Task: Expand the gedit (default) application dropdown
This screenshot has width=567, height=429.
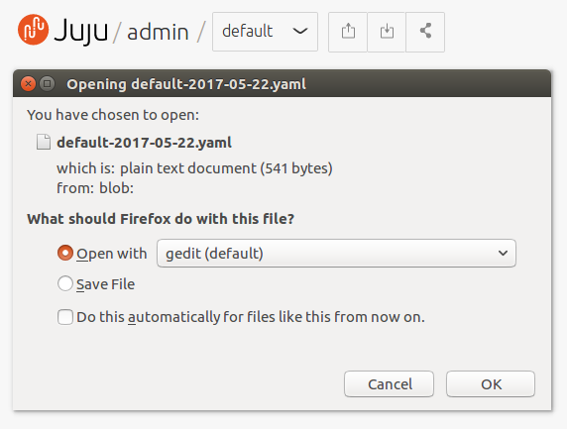Action: pos(336,253)
